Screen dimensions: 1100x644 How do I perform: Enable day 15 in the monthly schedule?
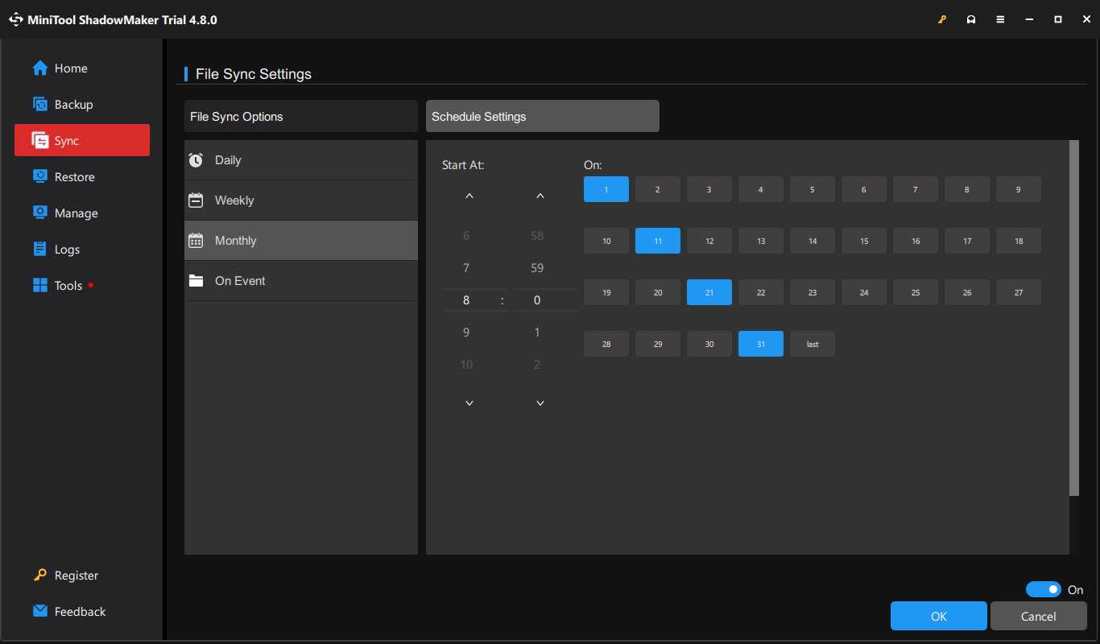coord(863,240)
